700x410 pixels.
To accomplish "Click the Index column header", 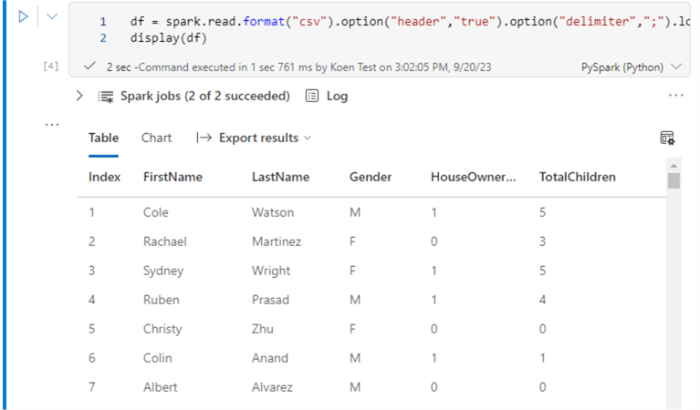I will [104, 177].
